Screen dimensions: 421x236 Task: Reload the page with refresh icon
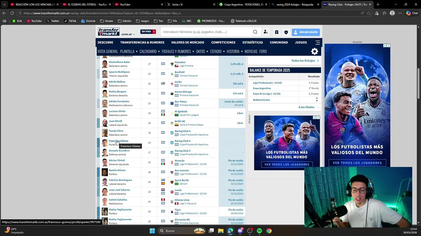click(12, 13)
